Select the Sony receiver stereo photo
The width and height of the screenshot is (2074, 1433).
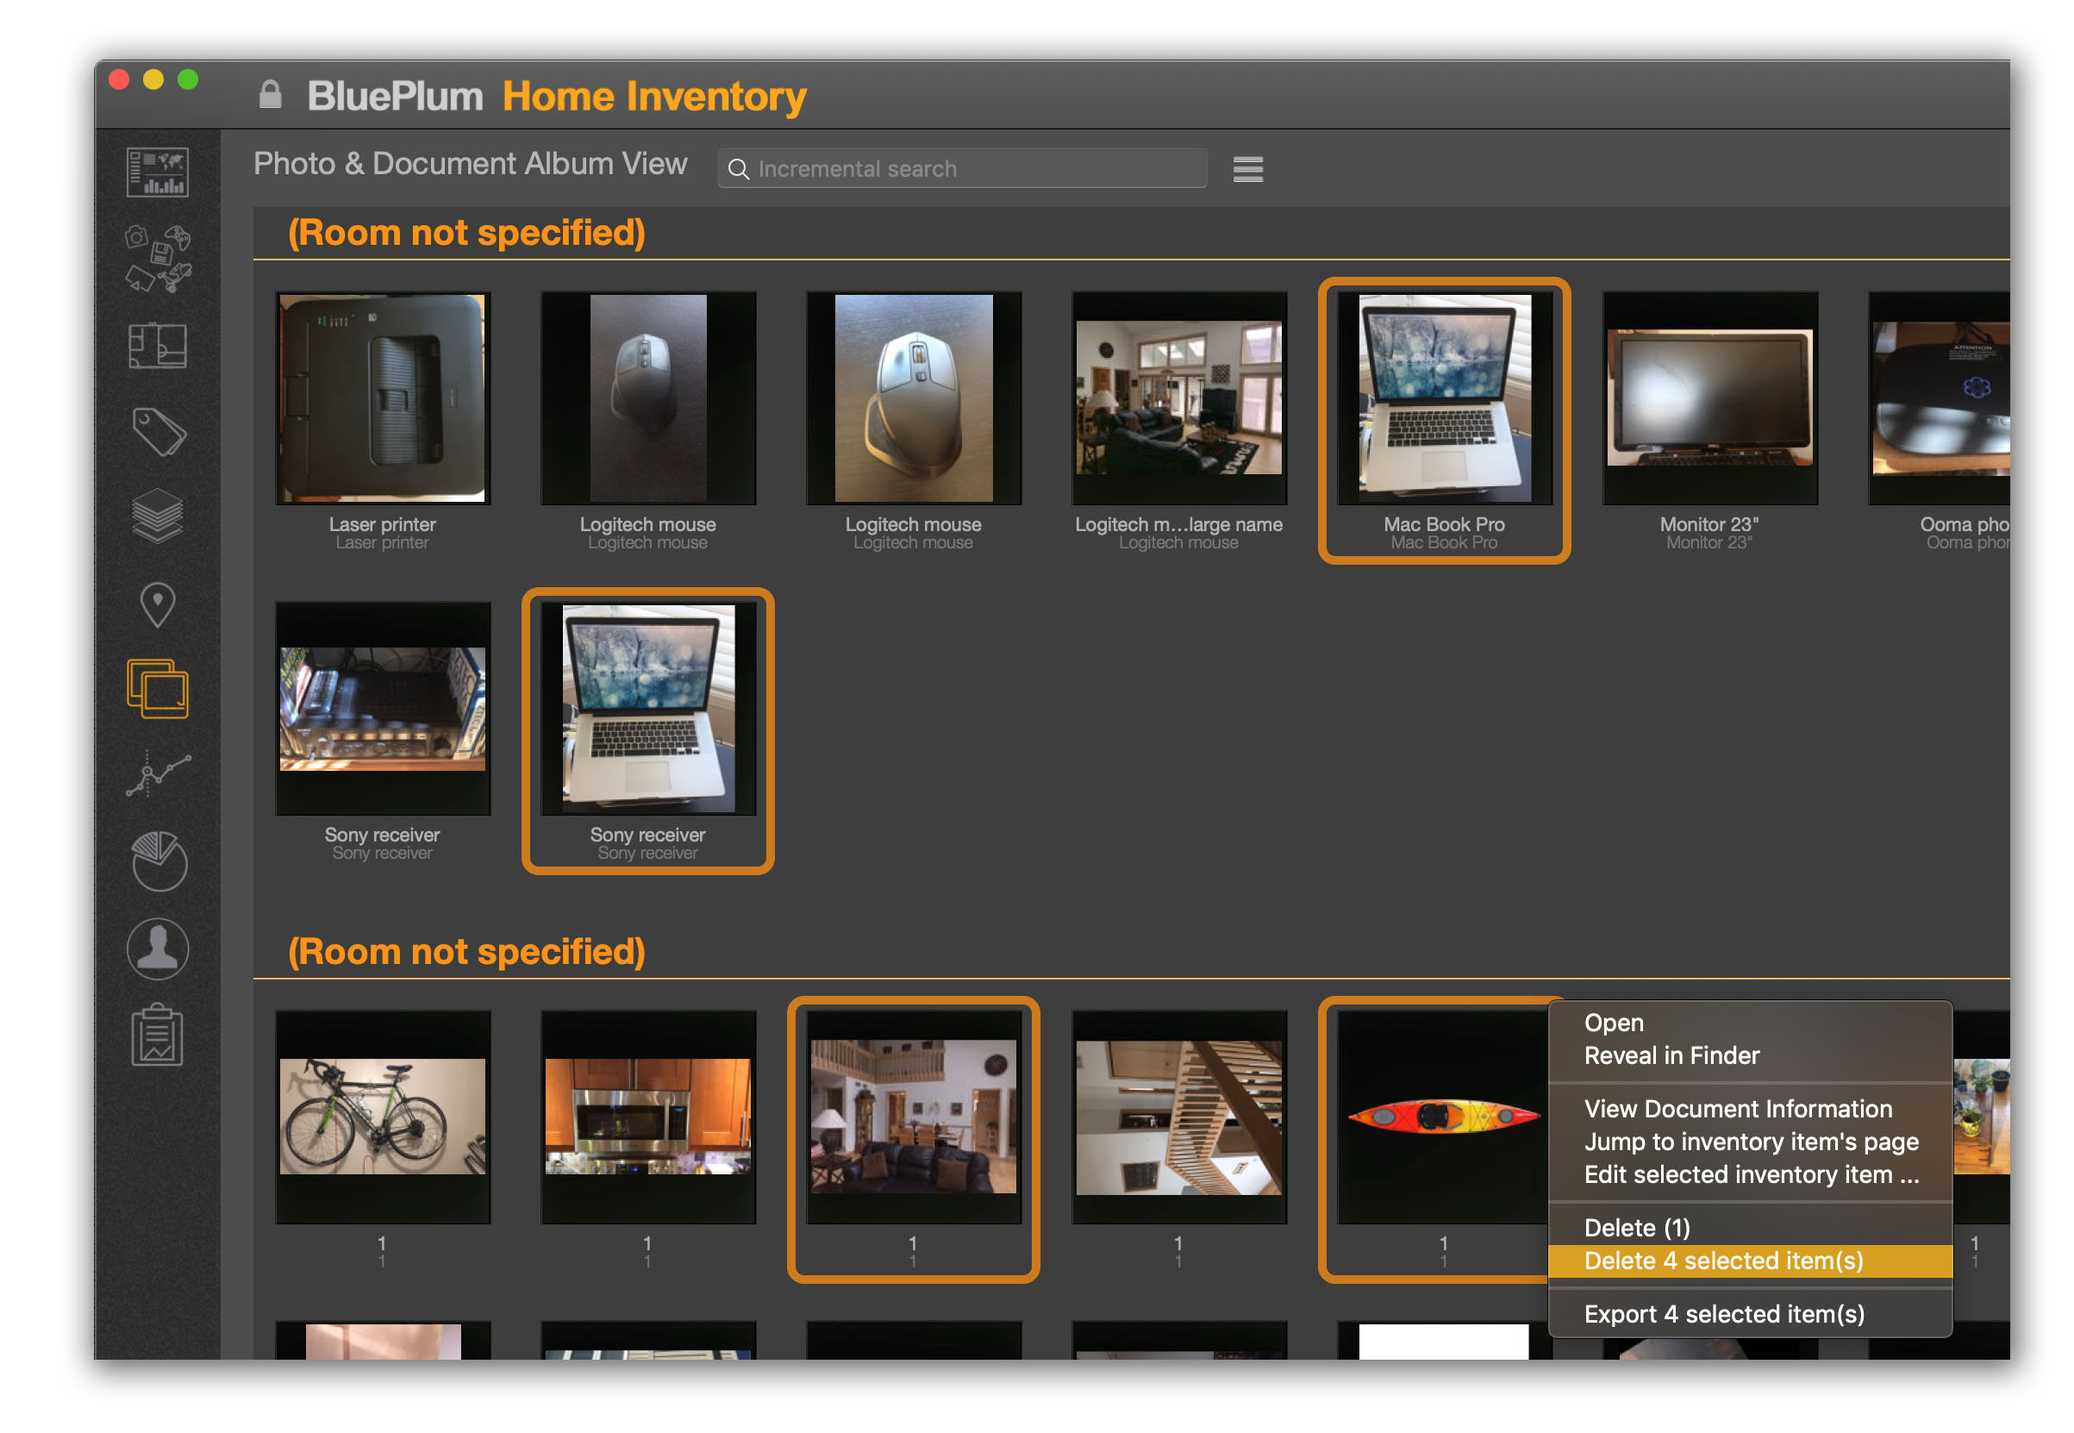(383, 709)
